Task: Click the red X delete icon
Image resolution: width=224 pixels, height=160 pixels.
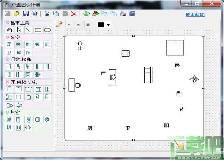Action: point(74,14)
